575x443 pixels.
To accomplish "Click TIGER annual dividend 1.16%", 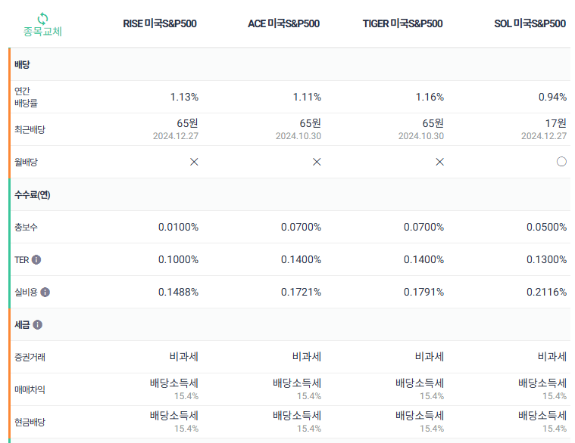I will click(430, 97).
